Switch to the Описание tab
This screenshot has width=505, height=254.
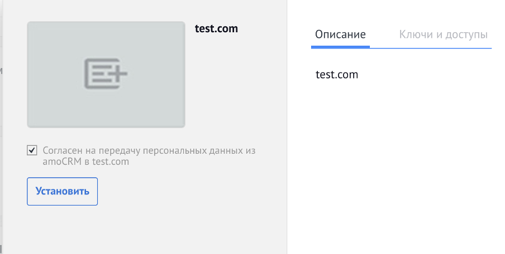click(340, 35)
